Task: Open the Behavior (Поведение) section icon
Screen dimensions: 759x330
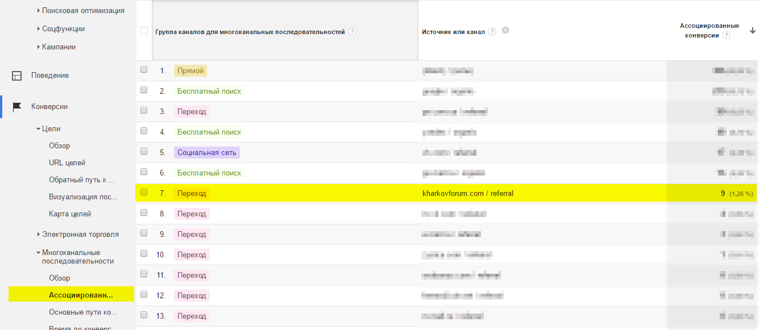Action: [x=17, y=76]
